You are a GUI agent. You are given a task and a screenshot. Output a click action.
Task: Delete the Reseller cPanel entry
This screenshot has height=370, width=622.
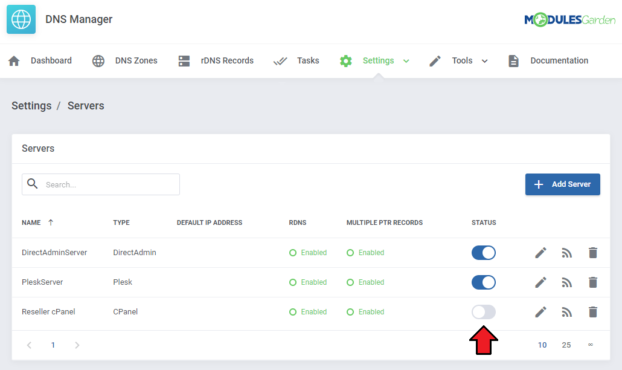[x=593, y=312]
